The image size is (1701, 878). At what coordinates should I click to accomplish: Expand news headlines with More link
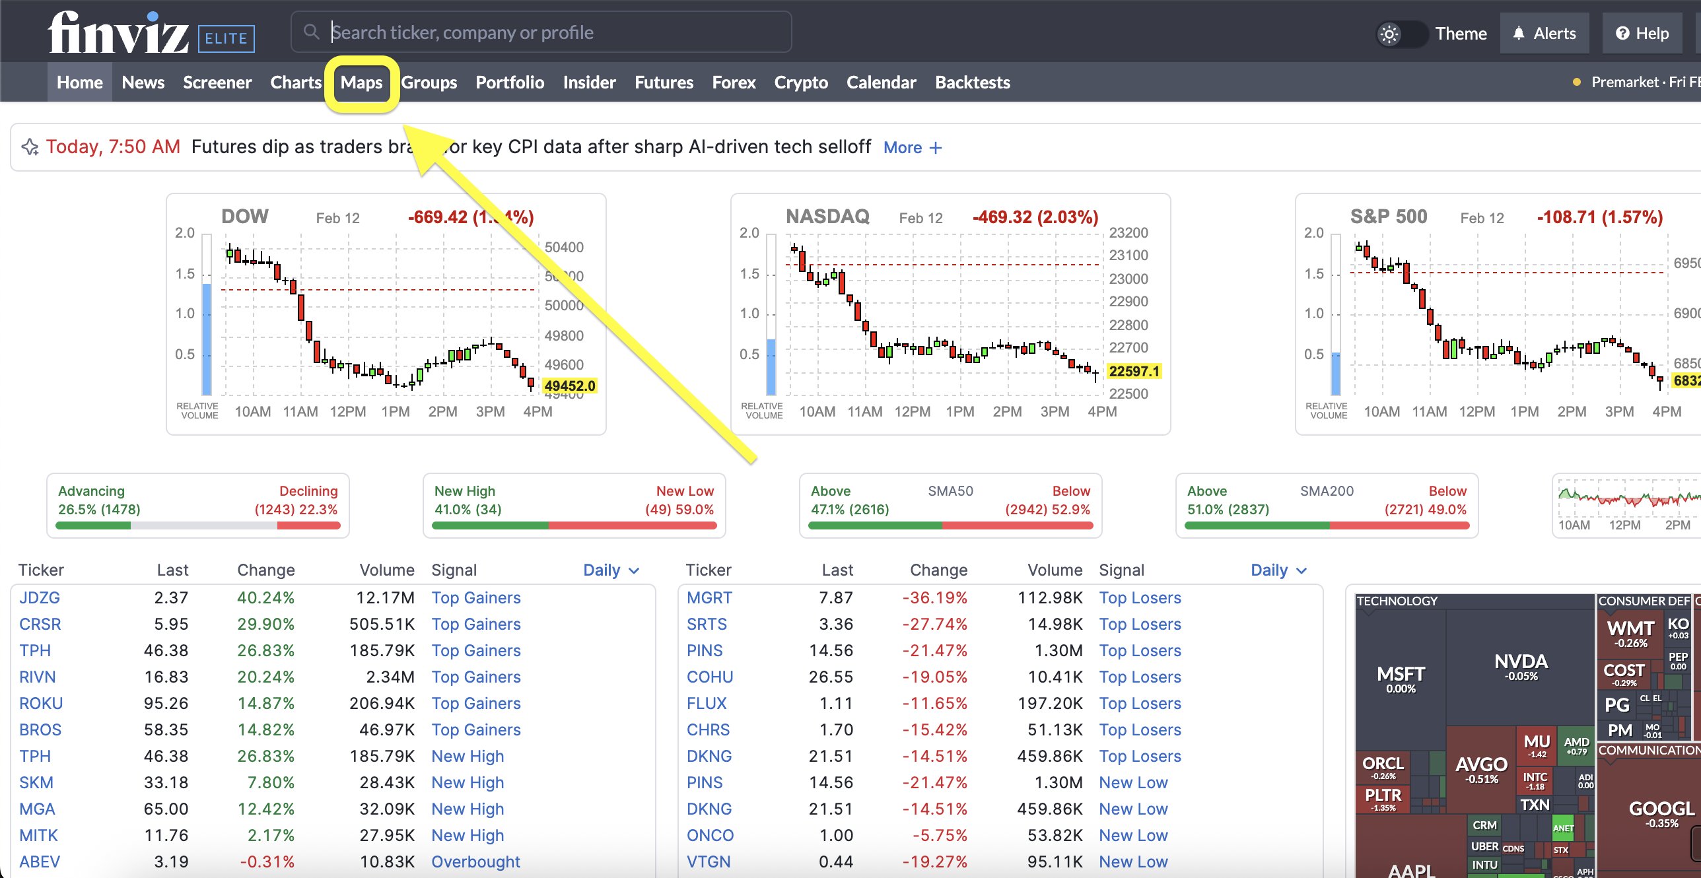(x=902, y=147)
